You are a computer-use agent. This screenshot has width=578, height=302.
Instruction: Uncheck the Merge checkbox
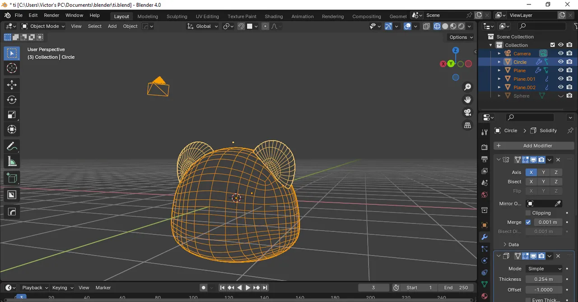click(528, 222)
